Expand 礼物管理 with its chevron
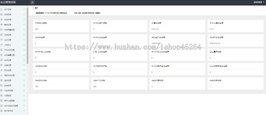 point(24,20)
